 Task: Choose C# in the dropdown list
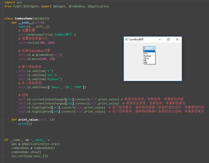tap(149, 60)
